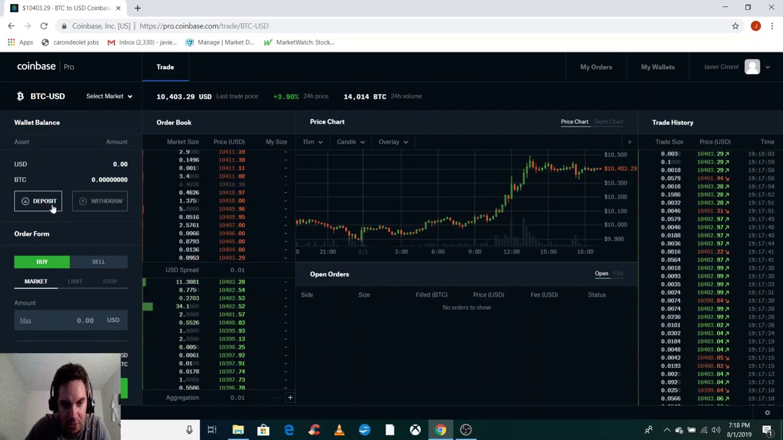
Task: Show Open orders filter
Action: coord(601,274)
